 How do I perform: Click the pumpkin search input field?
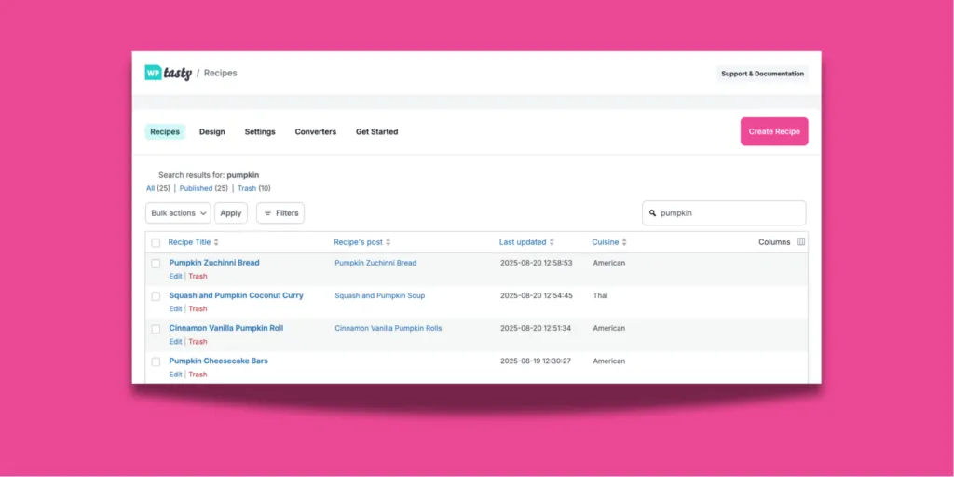coord(724,213)
